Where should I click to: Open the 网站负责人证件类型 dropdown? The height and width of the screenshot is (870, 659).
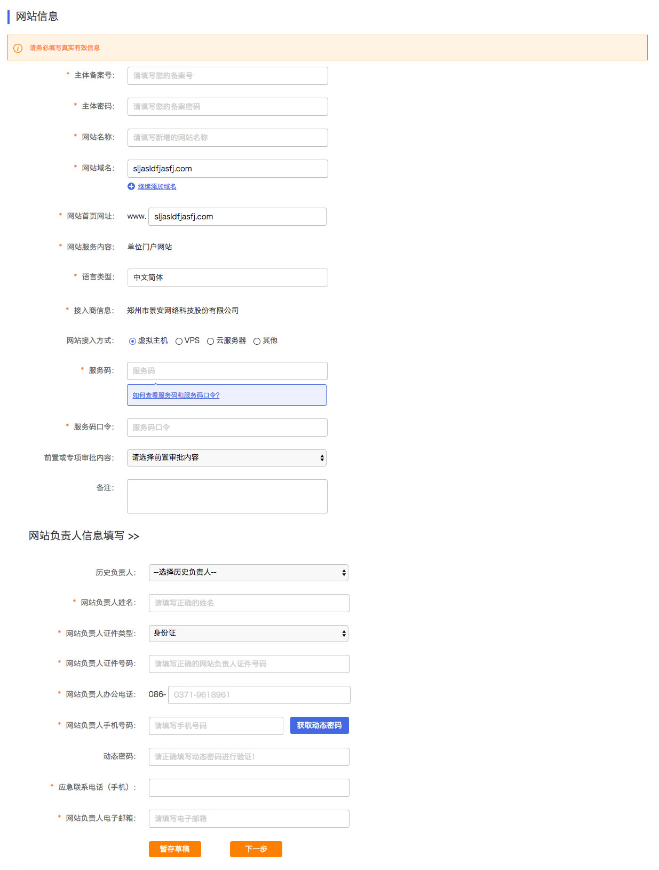(x=248, y=634)
